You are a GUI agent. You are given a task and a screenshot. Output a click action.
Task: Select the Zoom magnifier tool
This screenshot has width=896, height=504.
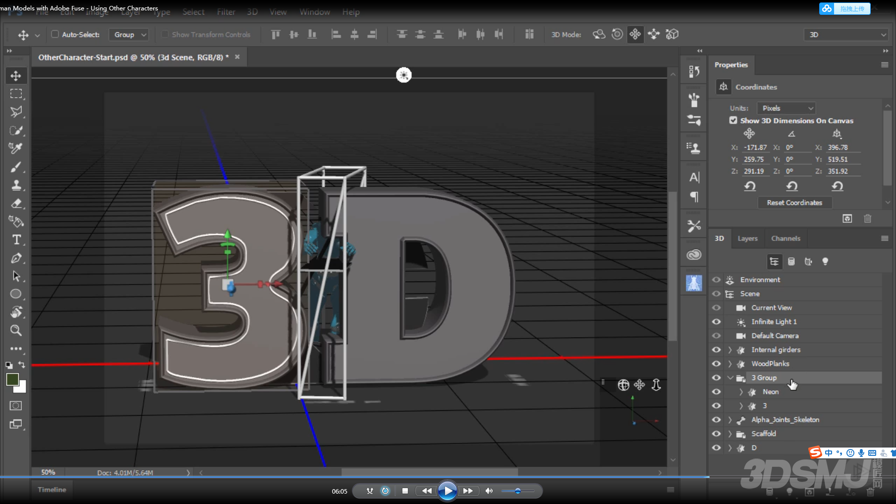(16, 330)
